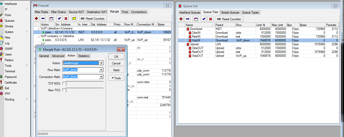The height and width of the screenshot is (137, 344).
Task: Enable the TCP MSS checkbox
Action: [64, 83]
